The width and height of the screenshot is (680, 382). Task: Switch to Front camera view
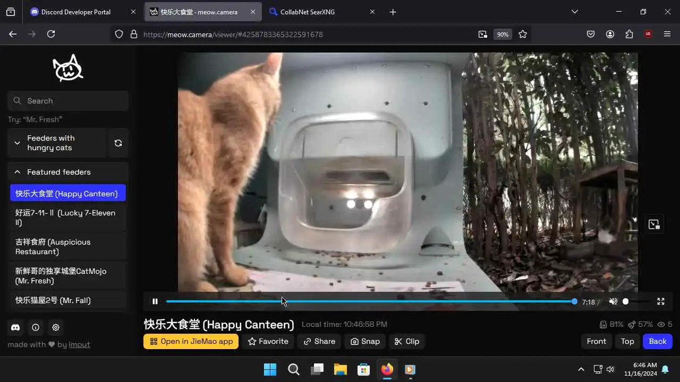[597, 341]
